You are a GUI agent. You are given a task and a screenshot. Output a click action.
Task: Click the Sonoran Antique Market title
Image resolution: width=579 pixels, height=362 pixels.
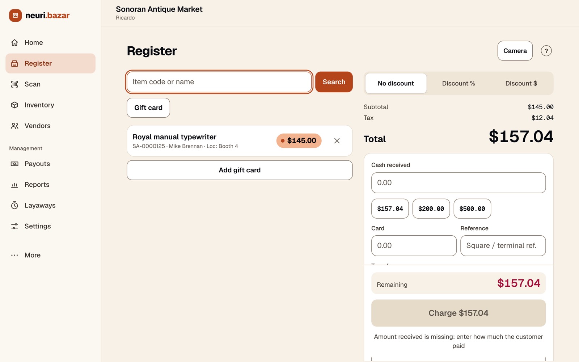(x=159, y=9)
